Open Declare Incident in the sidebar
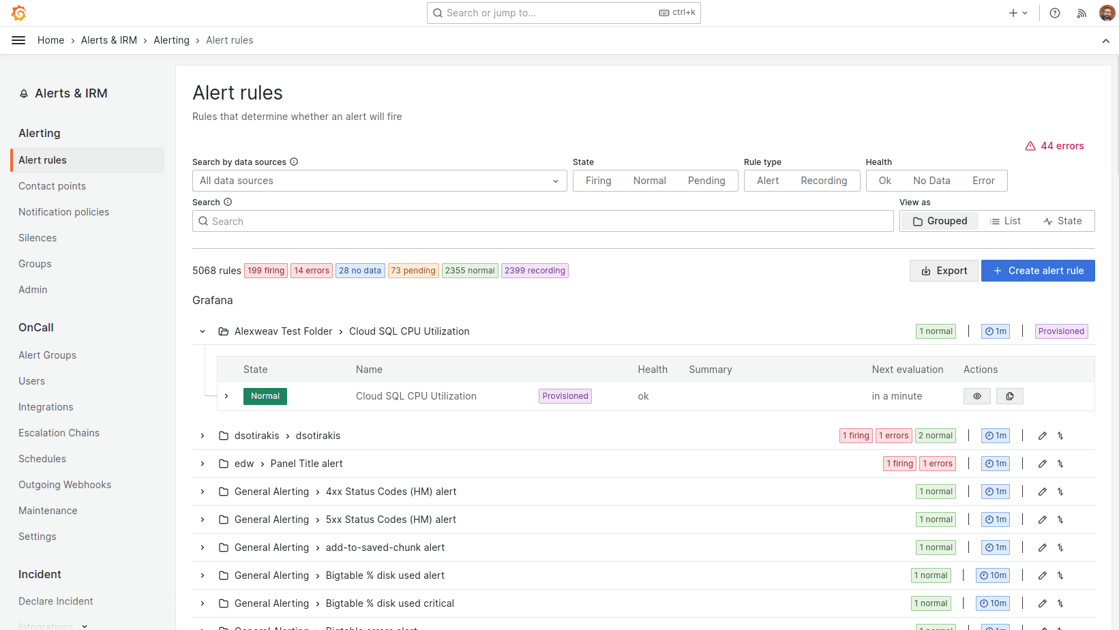 click(56, 601)
